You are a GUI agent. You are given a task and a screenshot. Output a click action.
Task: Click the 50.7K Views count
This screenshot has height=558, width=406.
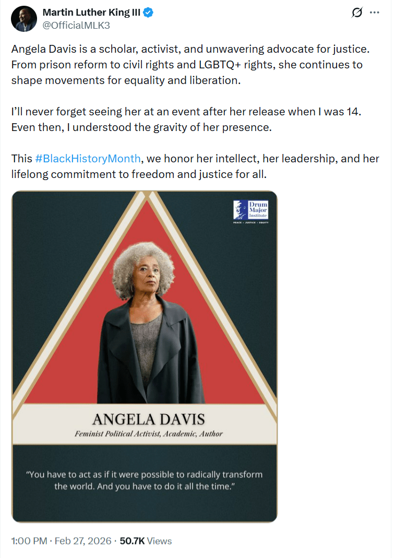(146, 541)
